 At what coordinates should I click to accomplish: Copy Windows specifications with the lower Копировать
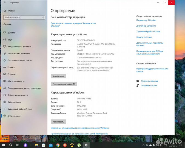tap(58, 122)
